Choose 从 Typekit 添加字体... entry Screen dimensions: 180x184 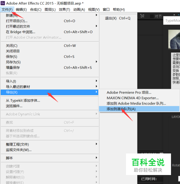coord(50,101)
